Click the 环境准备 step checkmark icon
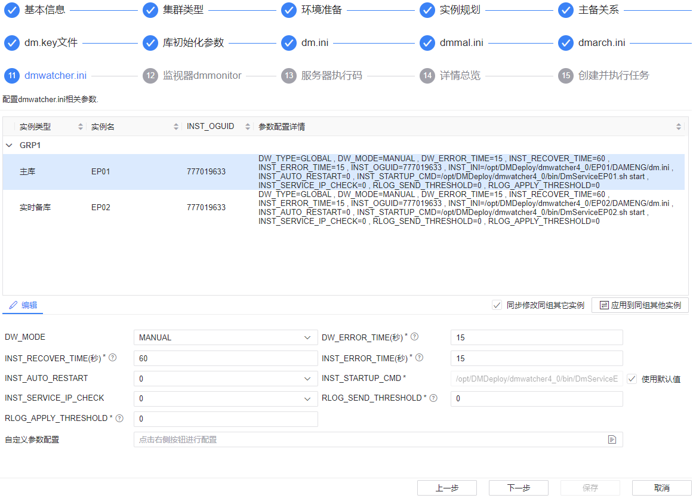The width and height of the screenshot is (693, 498). (x=289, y=10)
